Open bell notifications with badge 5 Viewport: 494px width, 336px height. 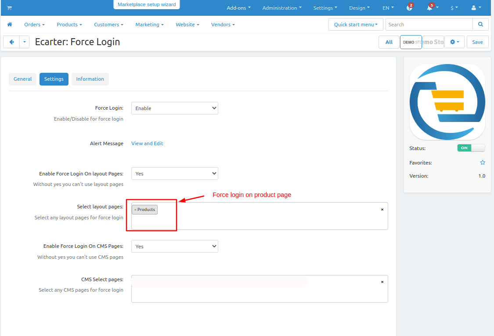[x=431, y=7]
